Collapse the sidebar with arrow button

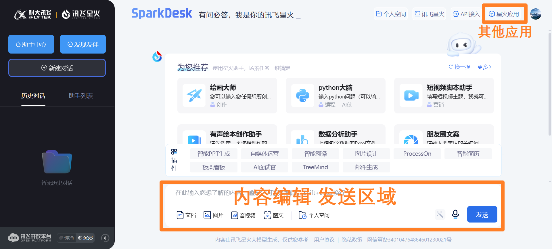tap(105, 238)
